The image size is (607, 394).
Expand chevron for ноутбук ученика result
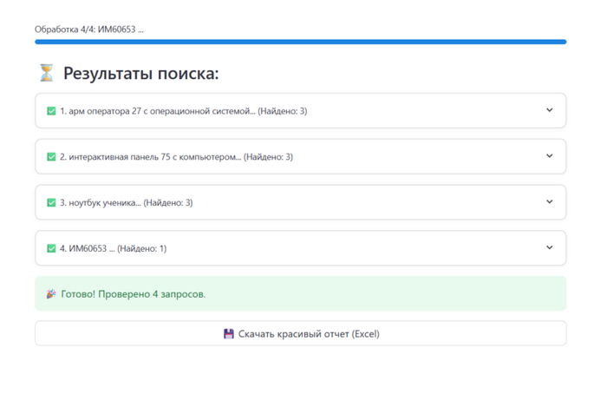(x=549, y=201)
